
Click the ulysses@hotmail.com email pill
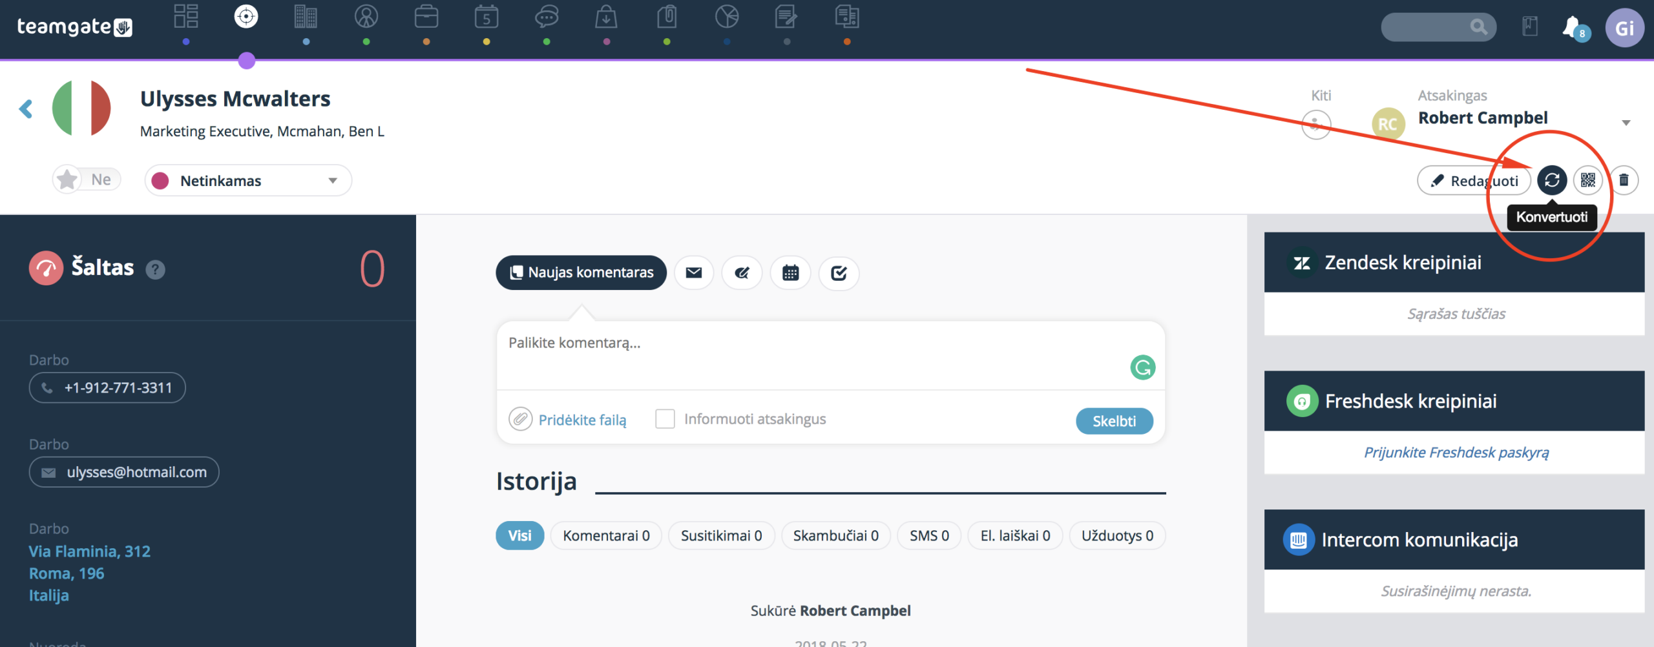124,472
